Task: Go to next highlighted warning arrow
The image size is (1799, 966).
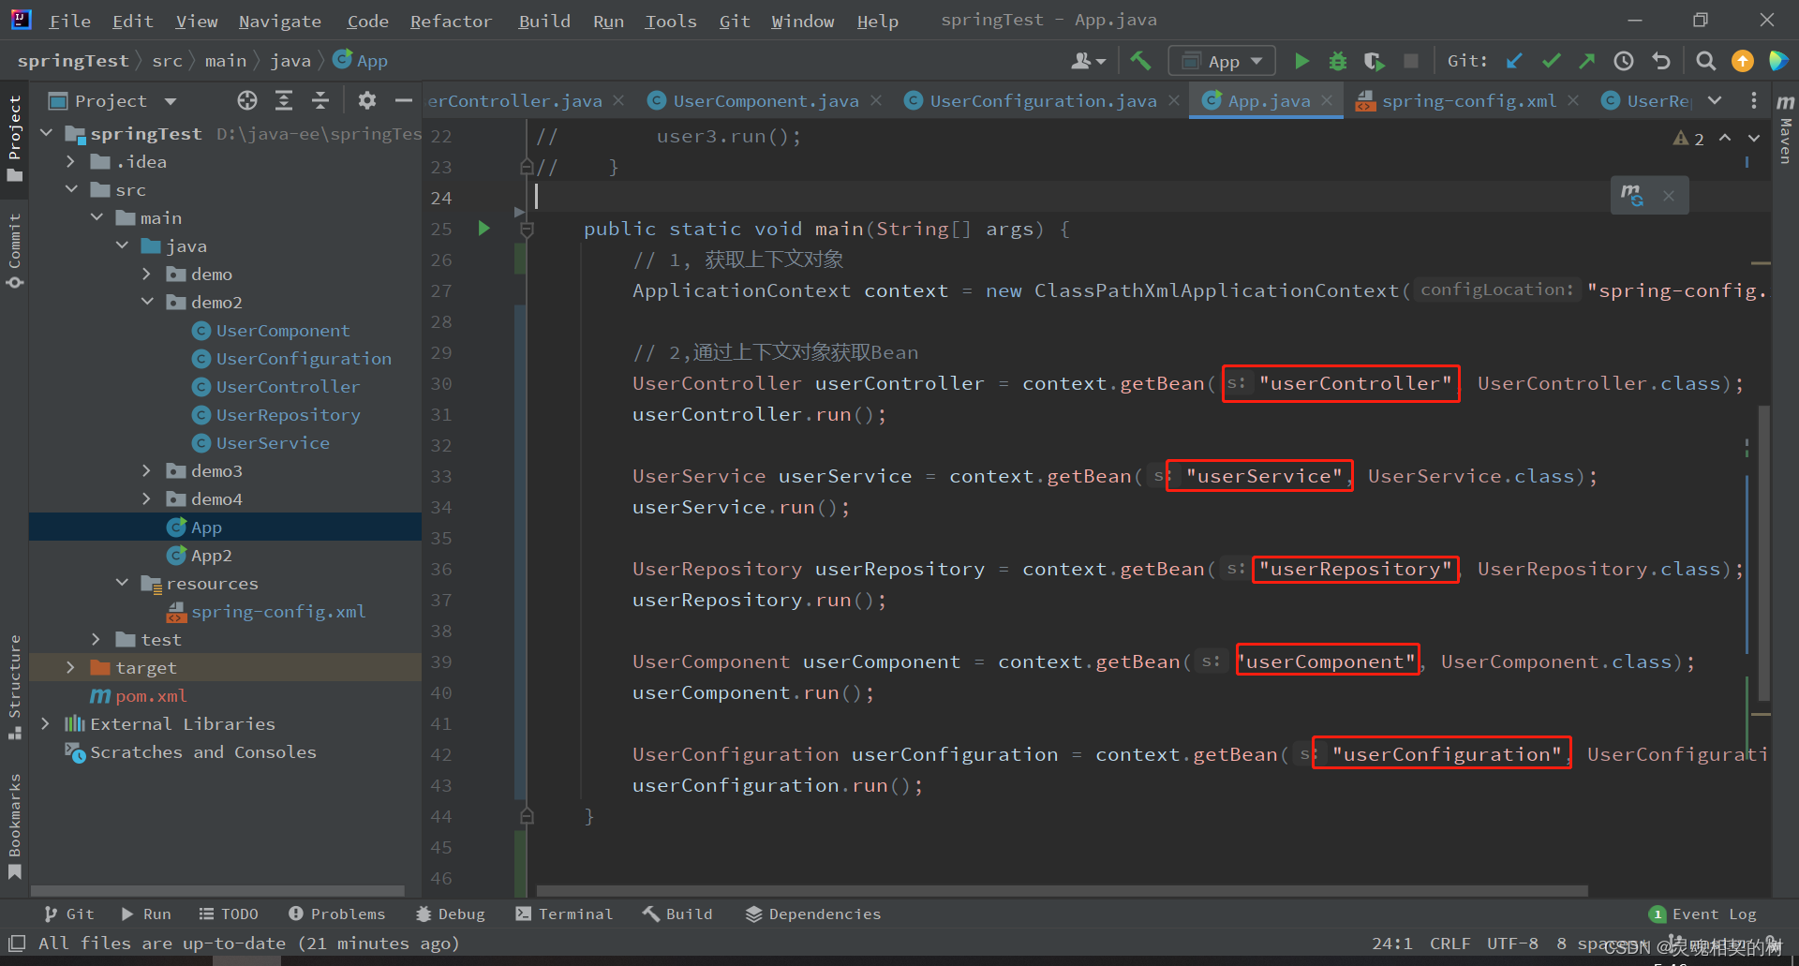Action: (x=1754, y=138)
